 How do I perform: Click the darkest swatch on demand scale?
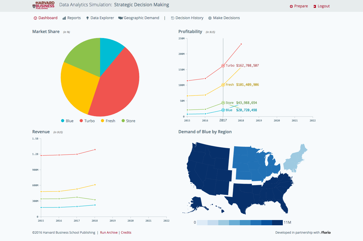tap(277, 223)
